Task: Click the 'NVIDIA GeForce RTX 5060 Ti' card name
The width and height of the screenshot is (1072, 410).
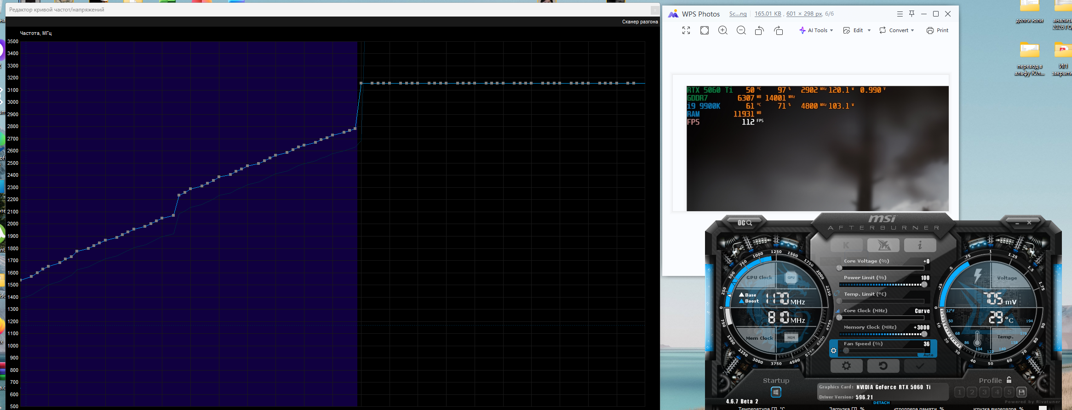Action: pos(893,387)
